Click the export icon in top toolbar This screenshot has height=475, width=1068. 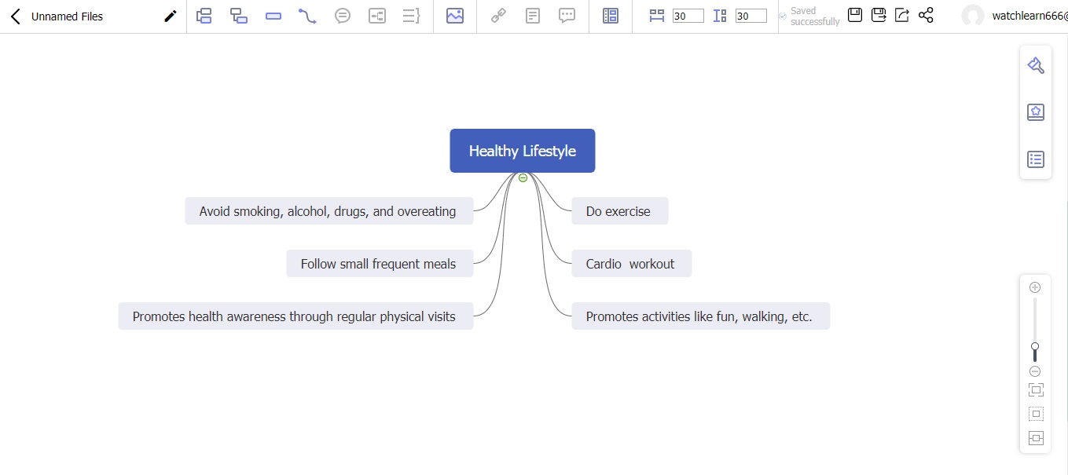tap(902, 15)
